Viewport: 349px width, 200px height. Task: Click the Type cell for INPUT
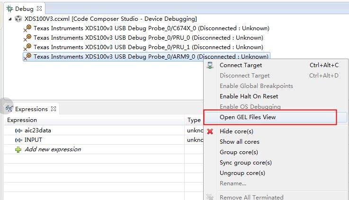(x=194, y=140)
